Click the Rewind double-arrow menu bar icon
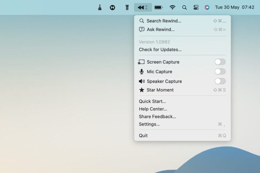Viewport: 260px width, 173px height. pos(143,8)
